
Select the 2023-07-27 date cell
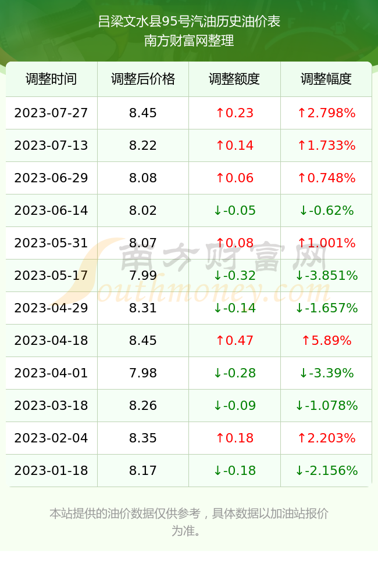click(51, 113)
